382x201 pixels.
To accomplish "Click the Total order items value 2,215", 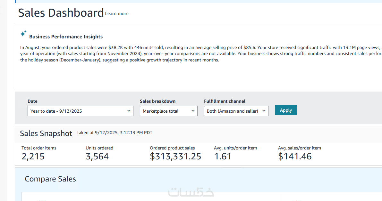I will (x=33, y=157).
